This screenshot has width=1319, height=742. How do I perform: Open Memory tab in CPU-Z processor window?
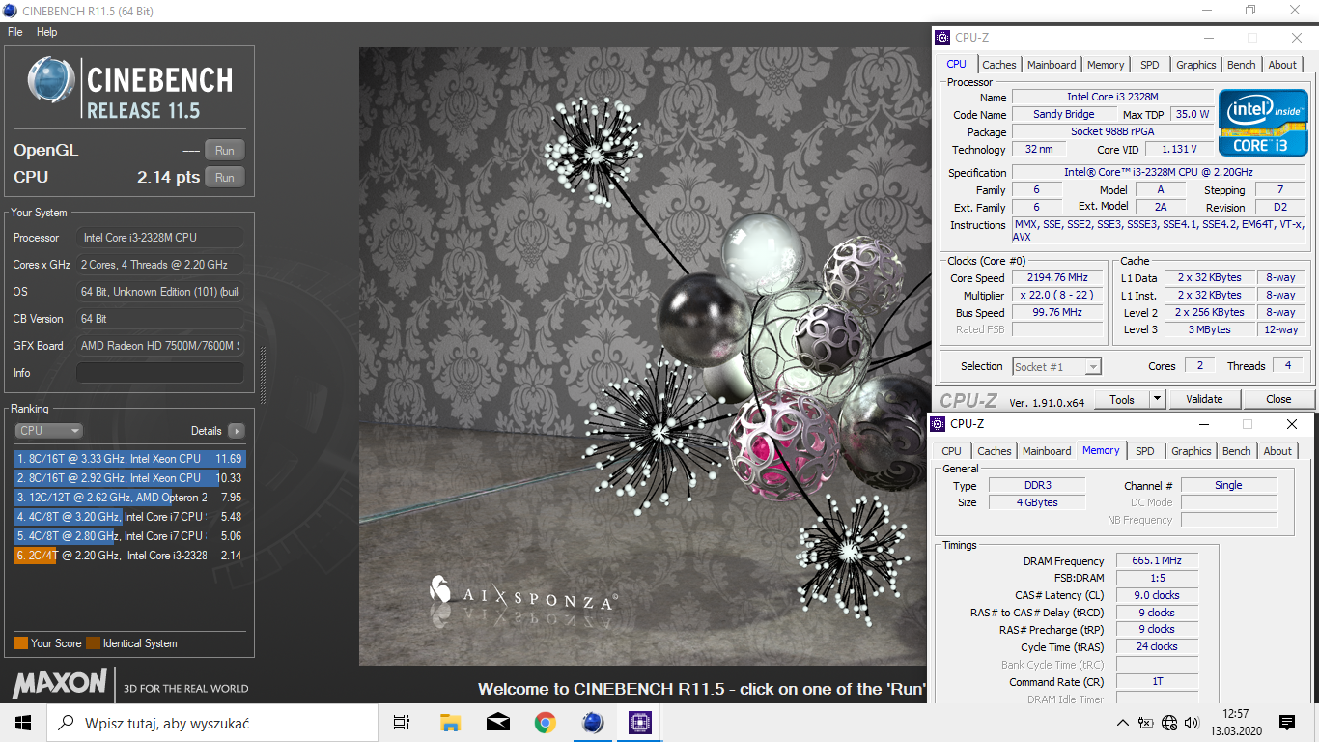pyautogui.click(x=1106, y=65)
